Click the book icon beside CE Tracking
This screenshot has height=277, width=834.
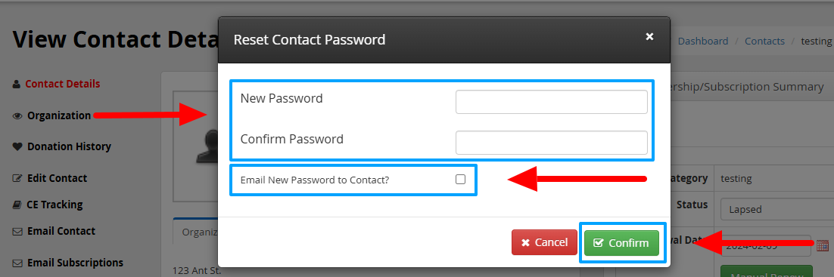pyautogui.click(x=17, y=205)
